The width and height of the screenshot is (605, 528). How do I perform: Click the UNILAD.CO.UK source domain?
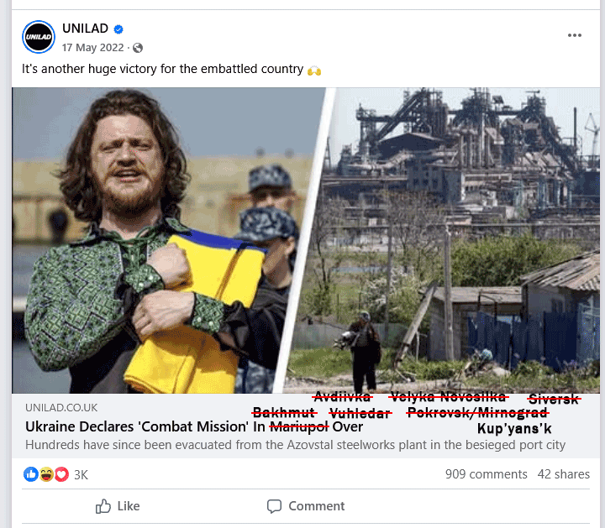point(61,408)
